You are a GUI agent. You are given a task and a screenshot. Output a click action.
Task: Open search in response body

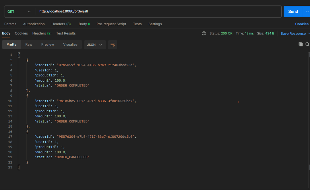click(307, 44)
